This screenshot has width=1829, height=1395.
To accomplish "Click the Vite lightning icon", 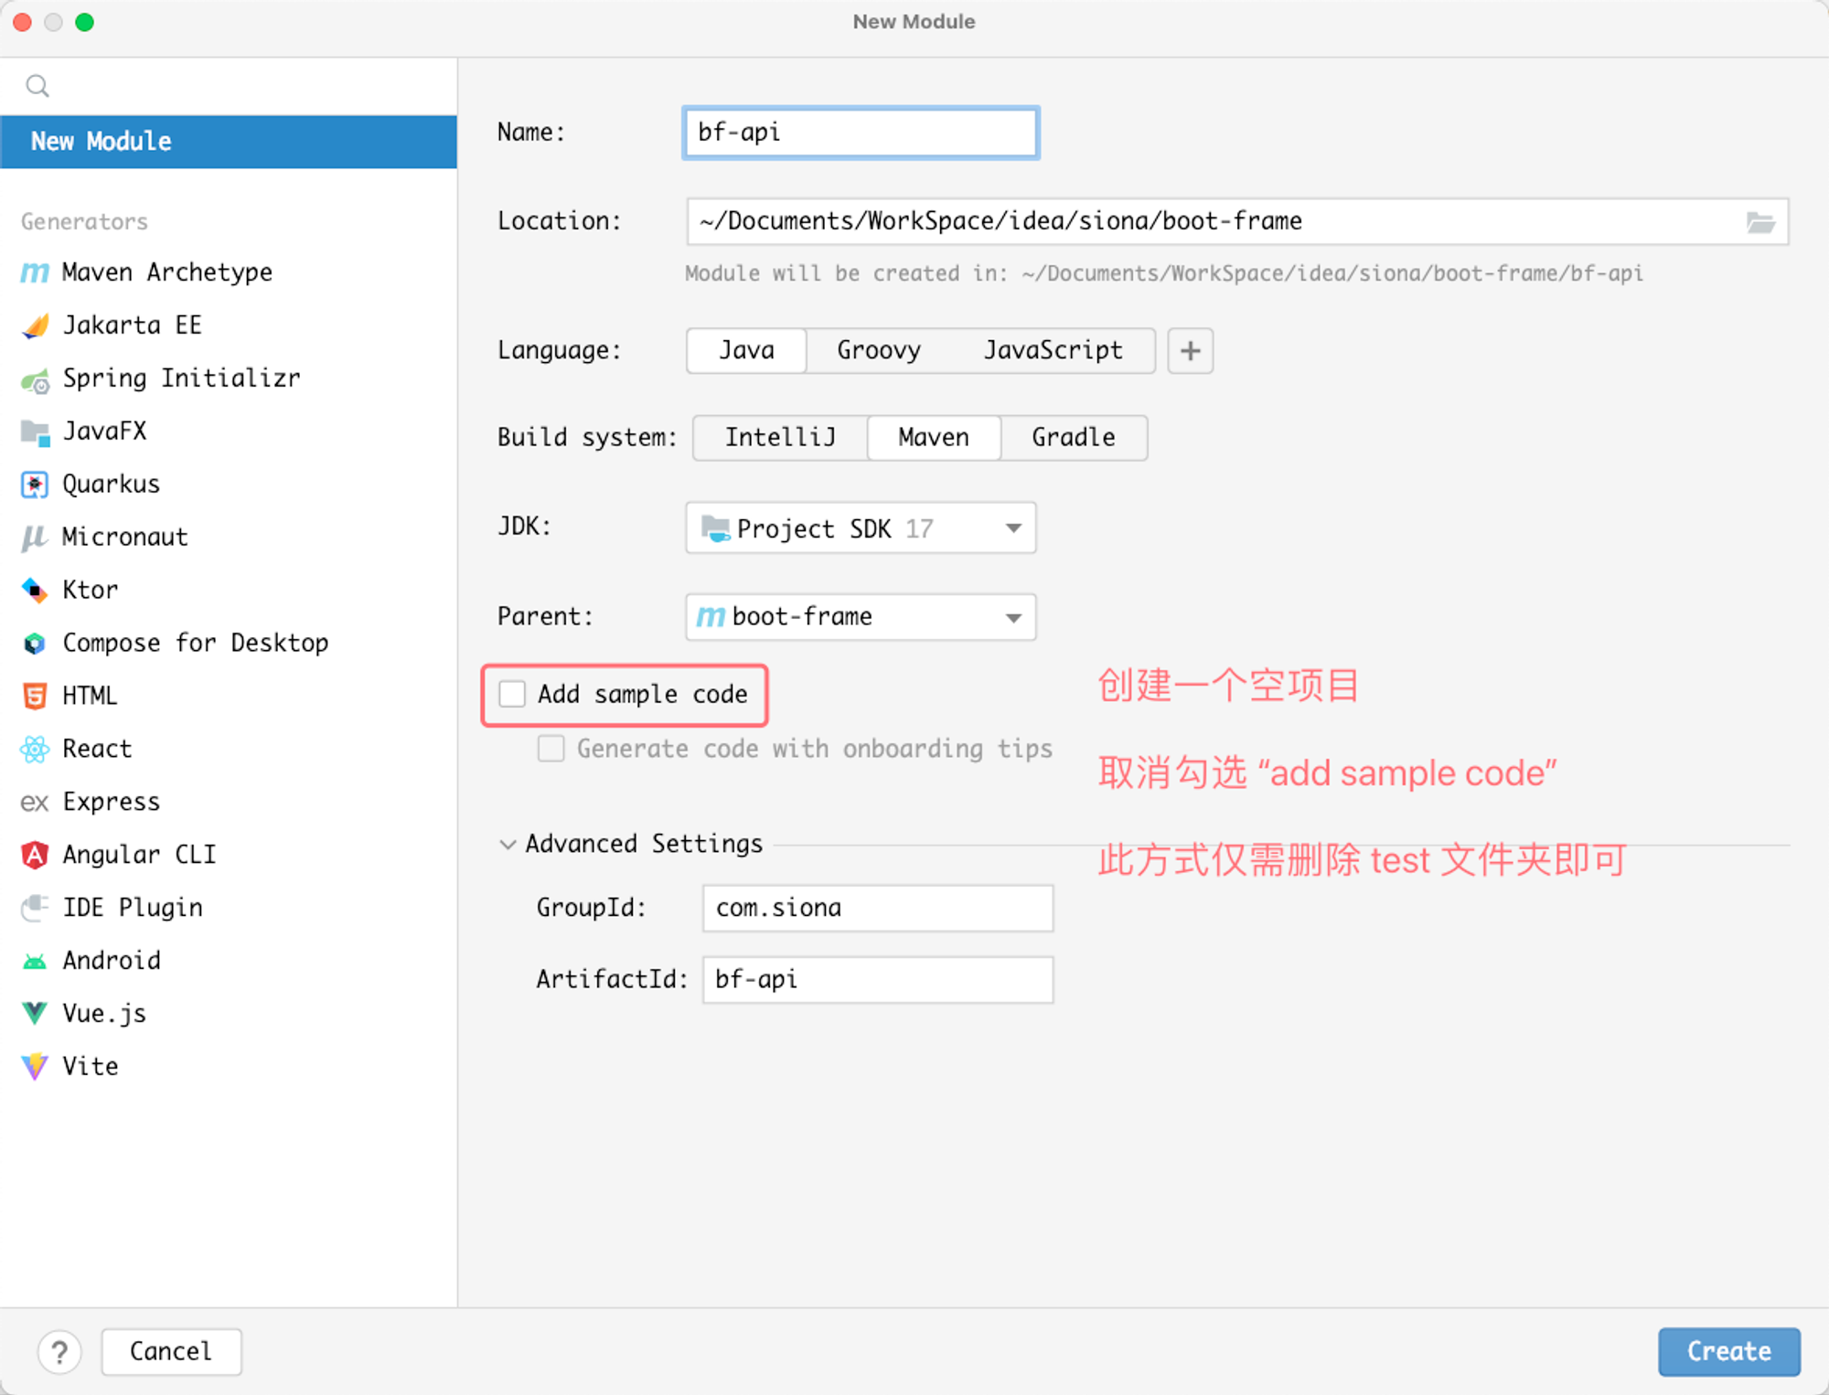I will (x=35, y=1067).
